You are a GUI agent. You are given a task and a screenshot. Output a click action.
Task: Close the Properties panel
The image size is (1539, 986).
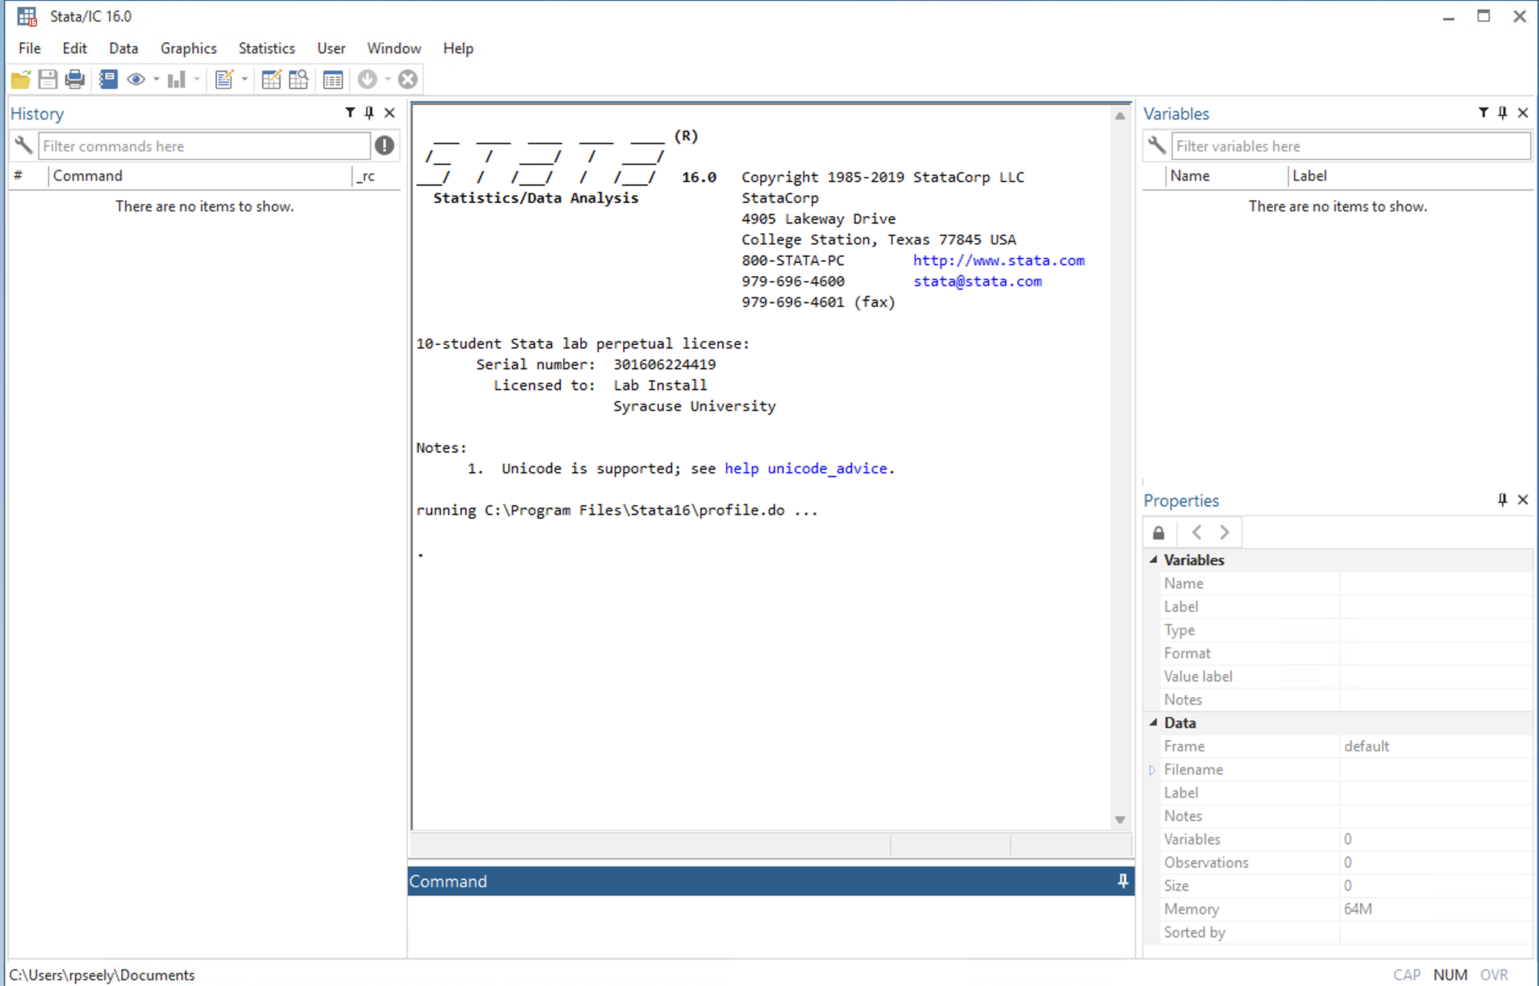click(x=1523, y=500)
